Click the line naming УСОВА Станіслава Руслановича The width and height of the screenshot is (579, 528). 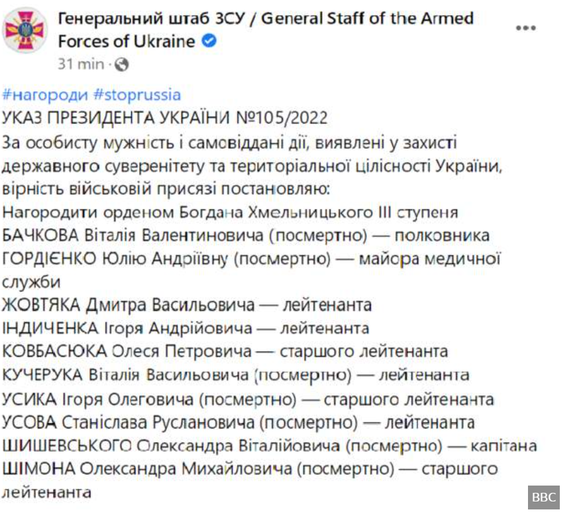pos(238,423)
